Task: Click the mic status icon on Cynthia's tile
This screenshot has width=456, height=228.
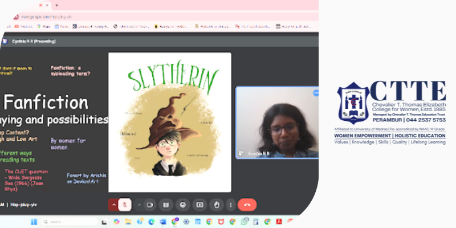Action: click(241, 153)
